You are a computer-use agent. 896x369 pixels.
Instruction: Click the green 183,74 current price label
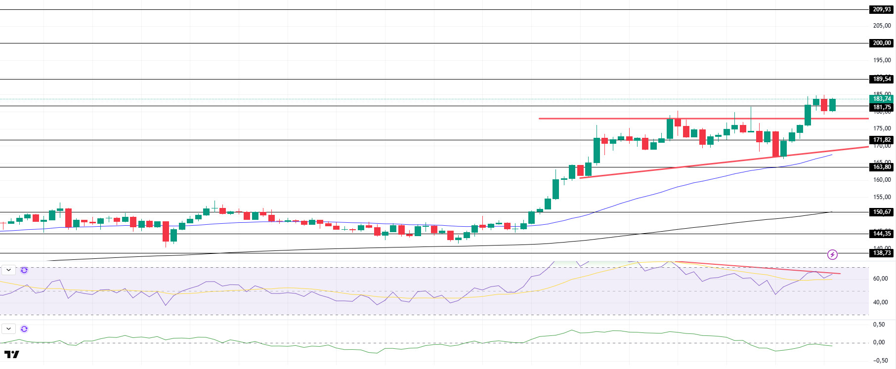[x=881, y=99]
